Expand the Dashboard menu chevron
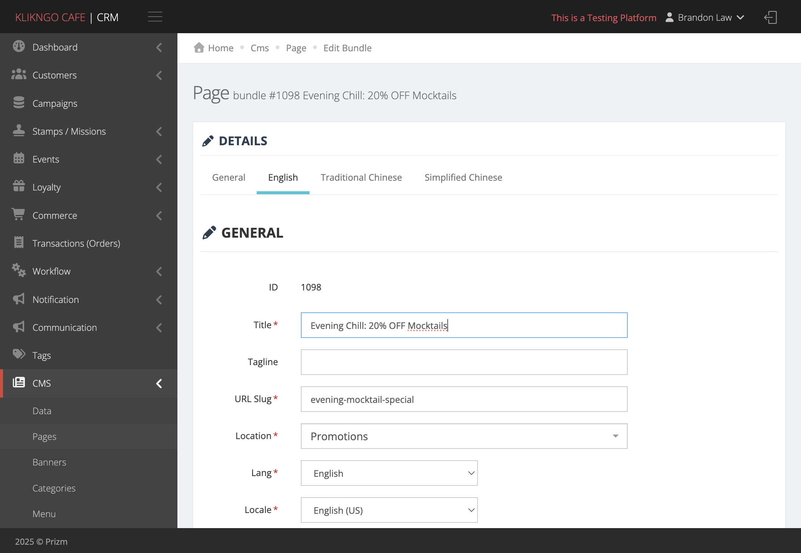 (159, 48)
